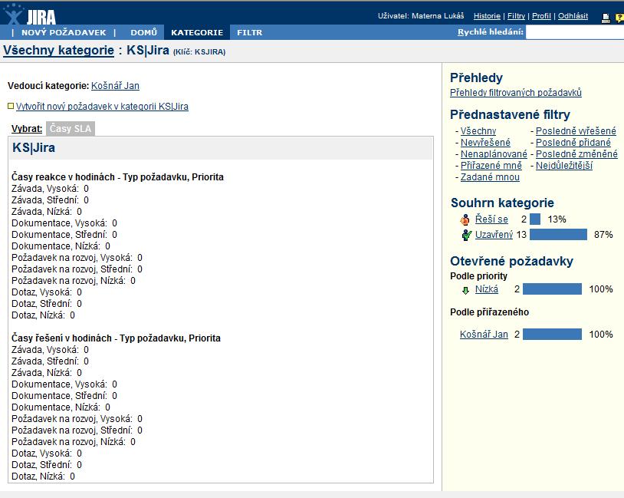This screenshot has width=624, height=498.
Task: Click the Souhrn kategorie heading
Action: pos(502,203)
